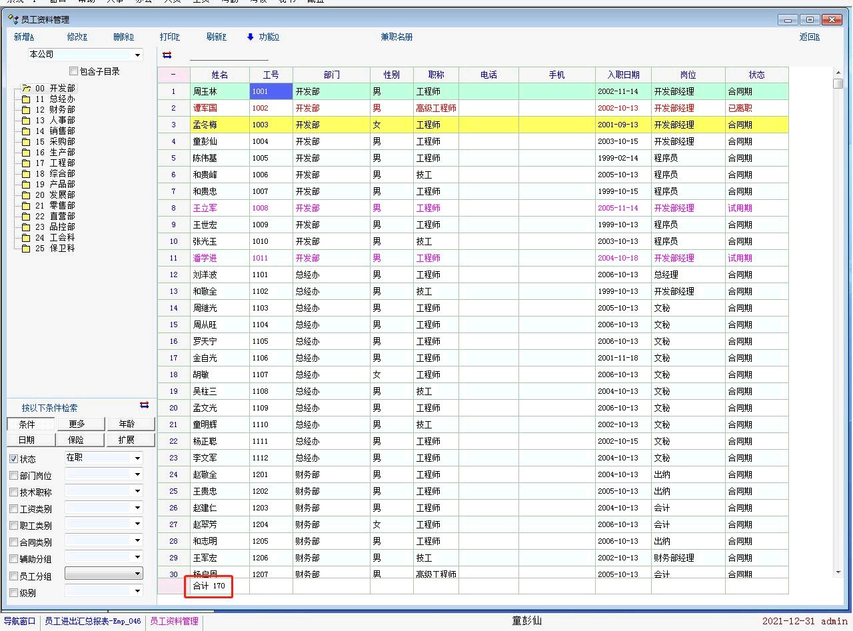Image resolution: width=853 pixels, height=631 pixels.
Task: Click the 新增 button in the toolbar
Action: [x=23, y=37]
